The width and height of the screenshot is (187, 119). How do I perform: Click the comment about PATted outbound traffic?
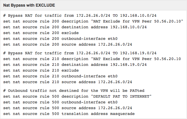click(74, 91)
